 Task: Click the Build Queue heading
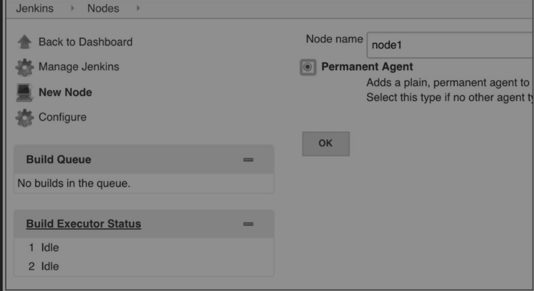coord(58,160)
